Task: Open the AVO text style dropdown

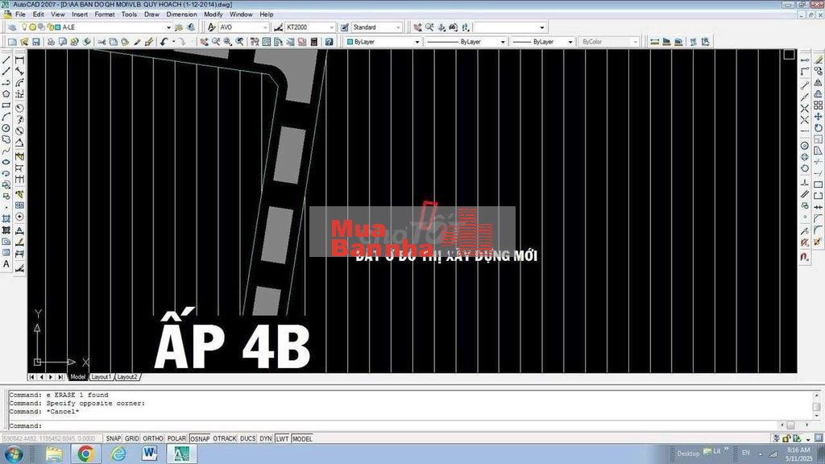Action: pyautogui.click(x=265, y=27)
